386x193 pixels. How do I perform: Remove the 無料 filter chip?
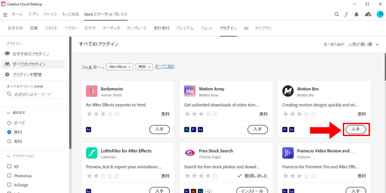(149, 67)
